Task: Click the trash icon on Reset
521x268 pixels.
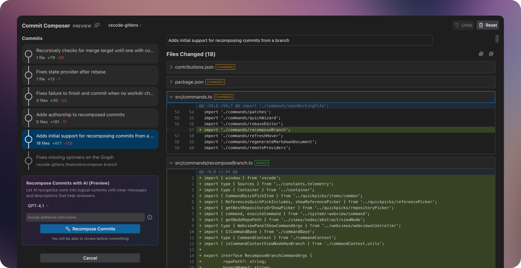Action: pyautogui.click(x=481, y=25)
